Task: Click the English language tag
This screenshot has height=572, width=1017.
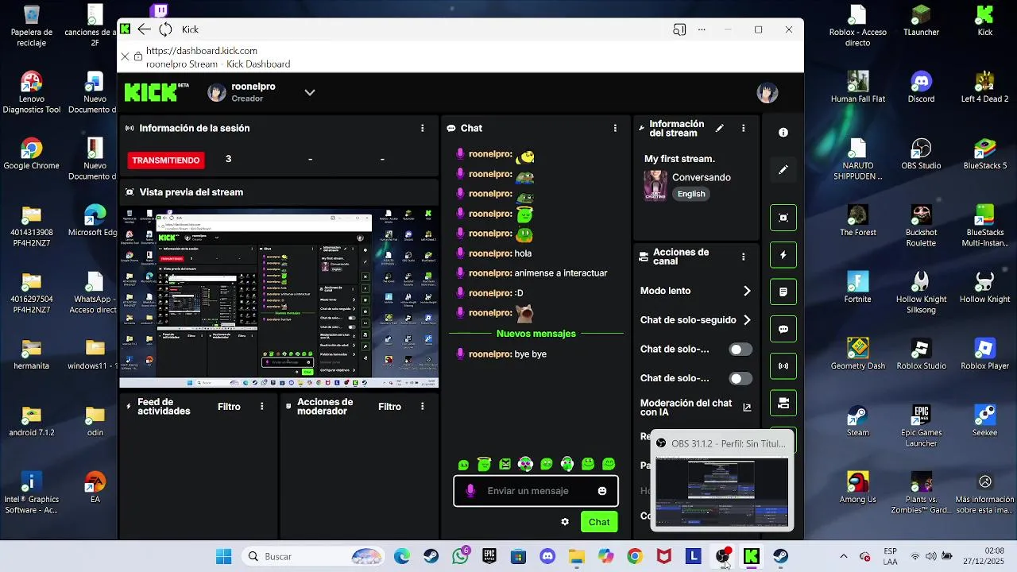Action: tap(691, 194)
